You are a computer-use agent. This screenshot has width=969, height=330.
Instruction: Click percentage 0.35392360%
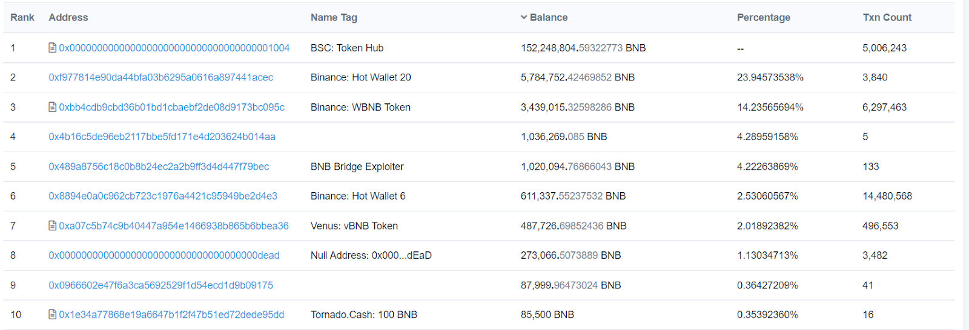click(767, 314)
